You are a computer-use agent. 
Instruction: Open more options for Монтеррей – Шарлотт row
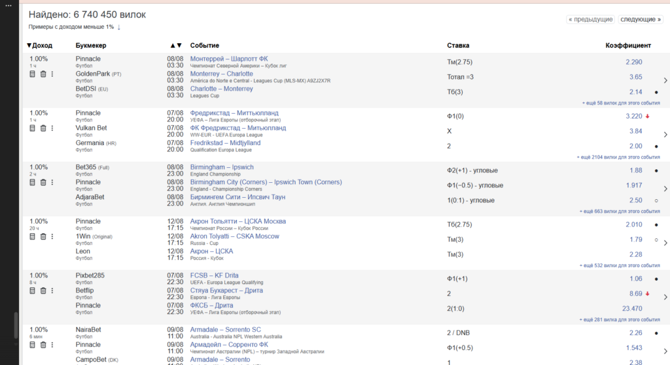[x=52, y=74]
